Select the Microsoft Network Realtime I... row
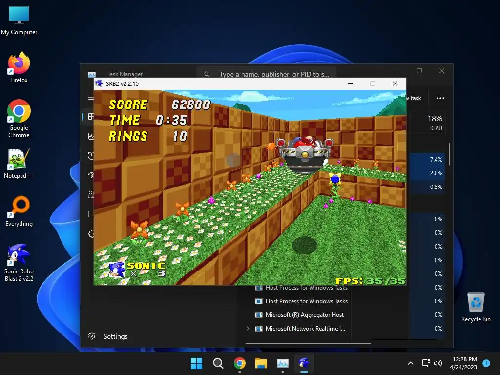Image resolution: width=500 pixels, height=375 pixels. [345, 329]
